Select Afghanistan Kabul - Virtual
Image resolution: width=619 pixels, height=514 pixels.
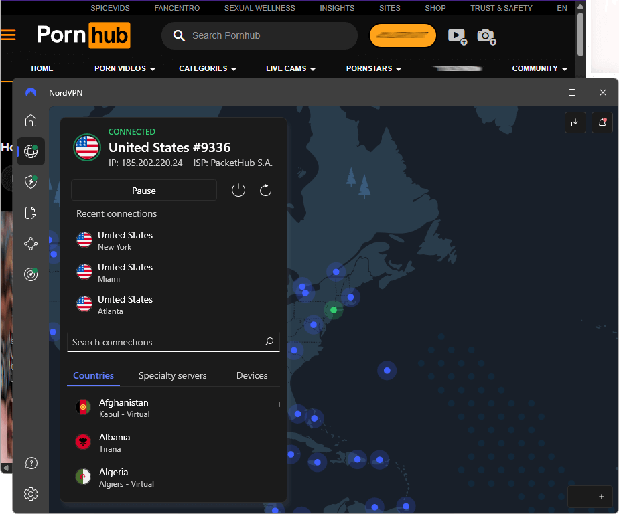[174, 408]
